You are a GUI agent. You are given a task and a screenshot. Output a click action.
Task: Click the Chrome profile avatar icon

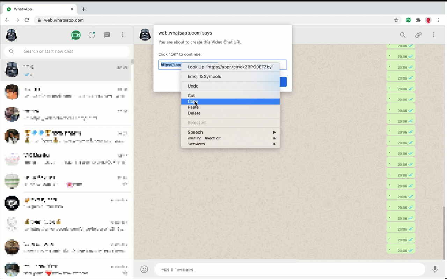(428, 20)
